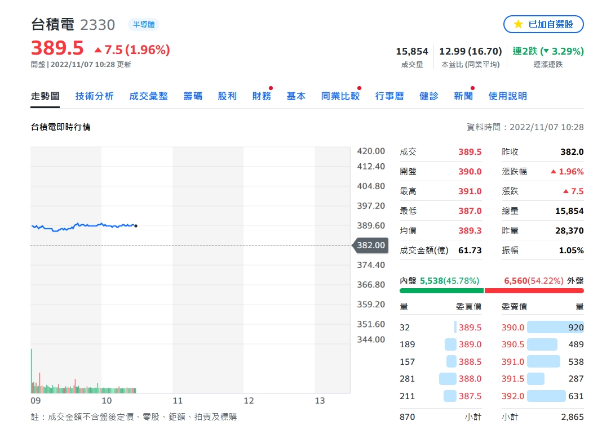Click the 12.99 (16.70) P/E ratio value
This screenshot has width=602, height=430.
pyautogui.click(x=470, y=51)
